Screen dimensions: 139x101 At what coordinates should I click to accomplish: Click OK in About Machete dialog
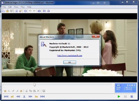click(x=70, y=62)
